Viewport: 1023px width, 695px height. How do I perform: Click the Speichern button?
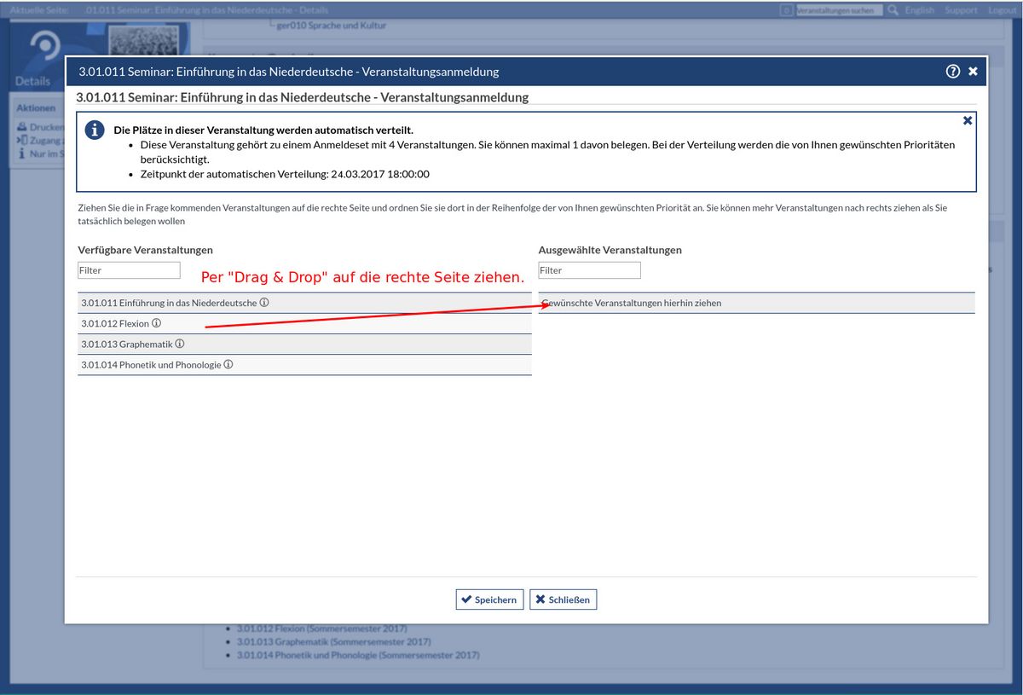click(x=489, y=599)
